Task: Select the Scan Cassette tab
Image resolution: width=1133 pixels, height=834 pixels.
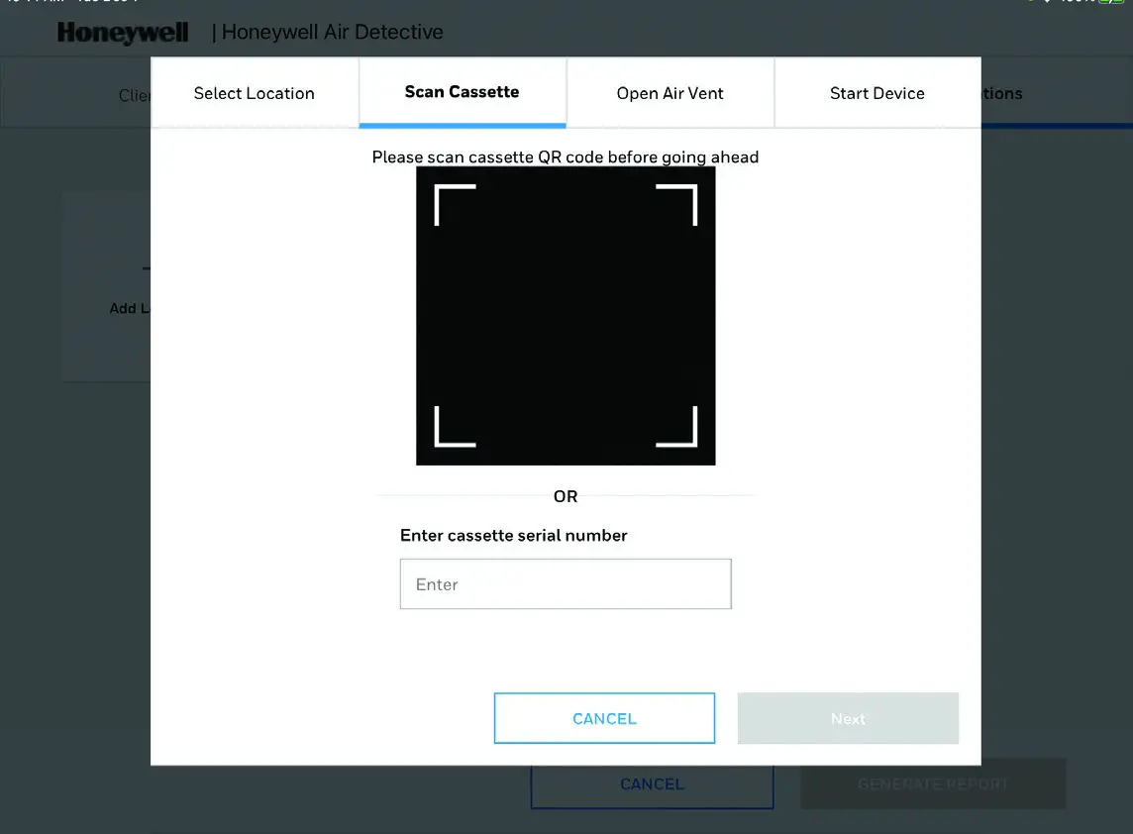Action: point(463,92)
